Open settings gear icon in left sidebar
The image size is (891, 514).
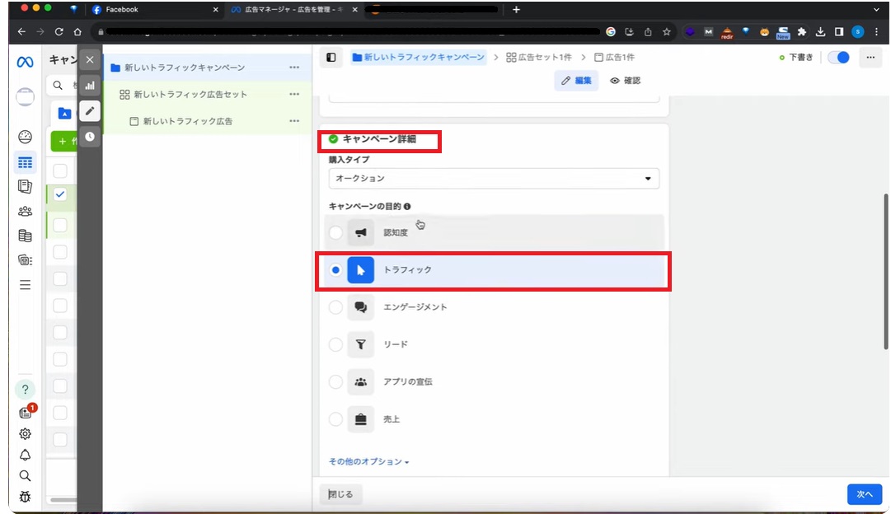25,434
